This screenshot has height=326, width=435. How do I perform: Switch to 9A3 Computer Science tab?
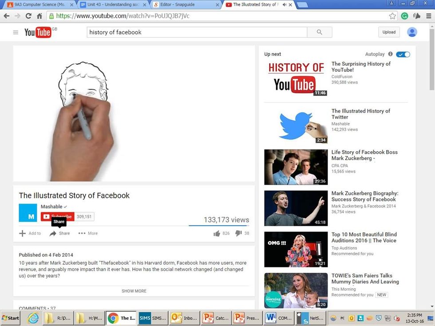pos(39,5)
